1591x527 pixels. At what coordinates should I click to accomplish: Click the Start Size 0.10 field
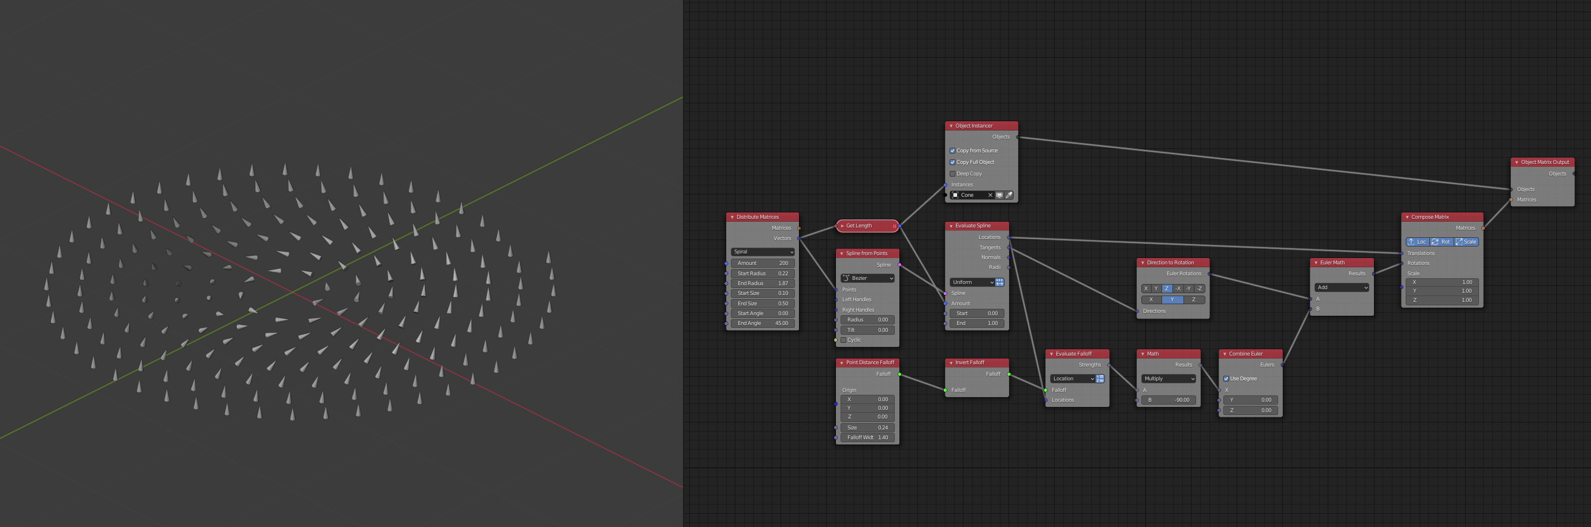[x=762, y=293]
